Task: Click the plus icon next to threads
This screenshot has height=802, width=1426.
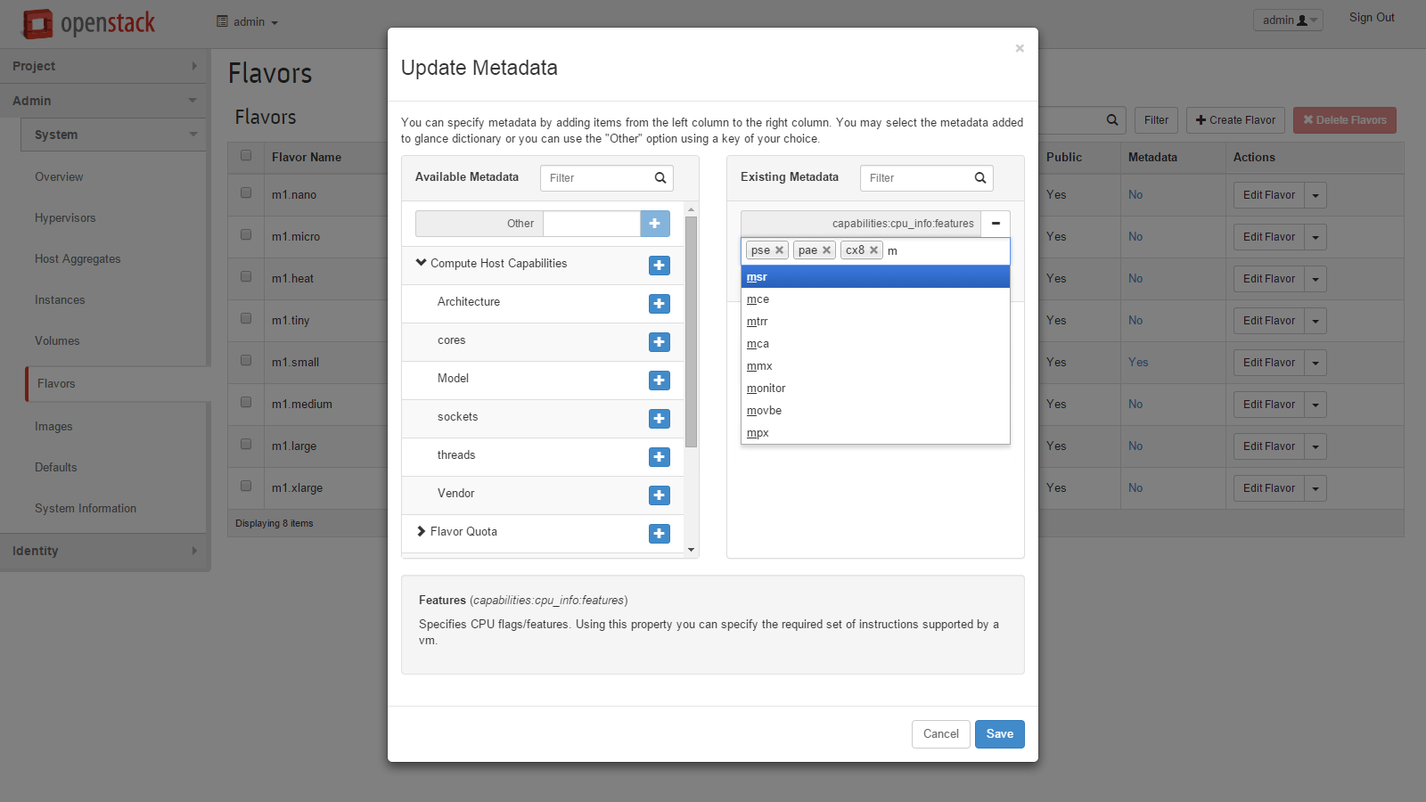Action: coord(659,456)
